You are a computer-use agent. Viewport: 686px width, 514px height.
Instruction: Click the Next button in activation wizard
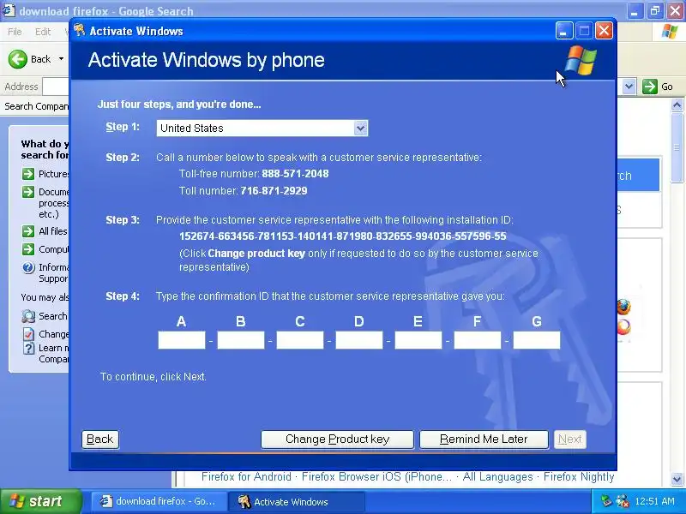tap(569, 439)
